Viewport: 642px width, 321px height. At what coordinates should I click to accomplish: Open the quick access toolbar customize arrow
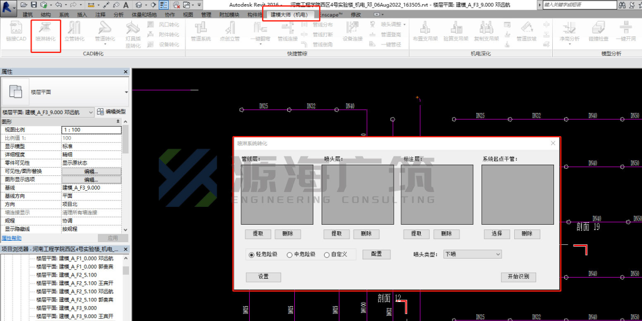pos(199,5)
